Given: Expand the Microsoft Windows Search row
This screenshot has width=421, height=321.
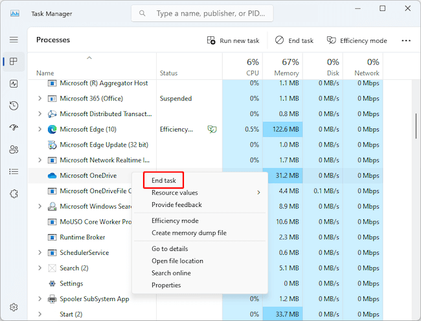Looking at the screenshot, I should (40, 206).
